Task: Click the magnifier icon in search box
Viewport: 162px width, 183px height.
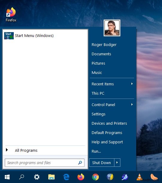Action: tap(80, 163)
